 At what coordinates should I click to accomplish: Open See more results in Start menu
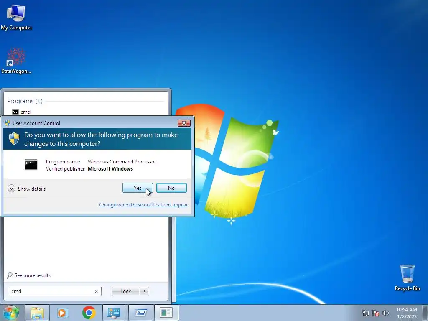[29, 275]
